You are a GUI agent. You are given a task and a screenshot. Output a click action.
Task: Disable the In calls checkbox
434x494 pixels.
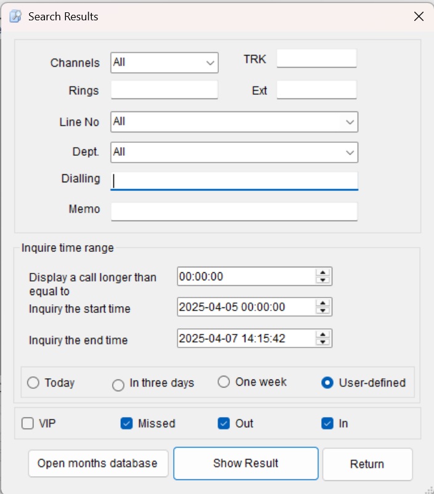tap(327, 423)
